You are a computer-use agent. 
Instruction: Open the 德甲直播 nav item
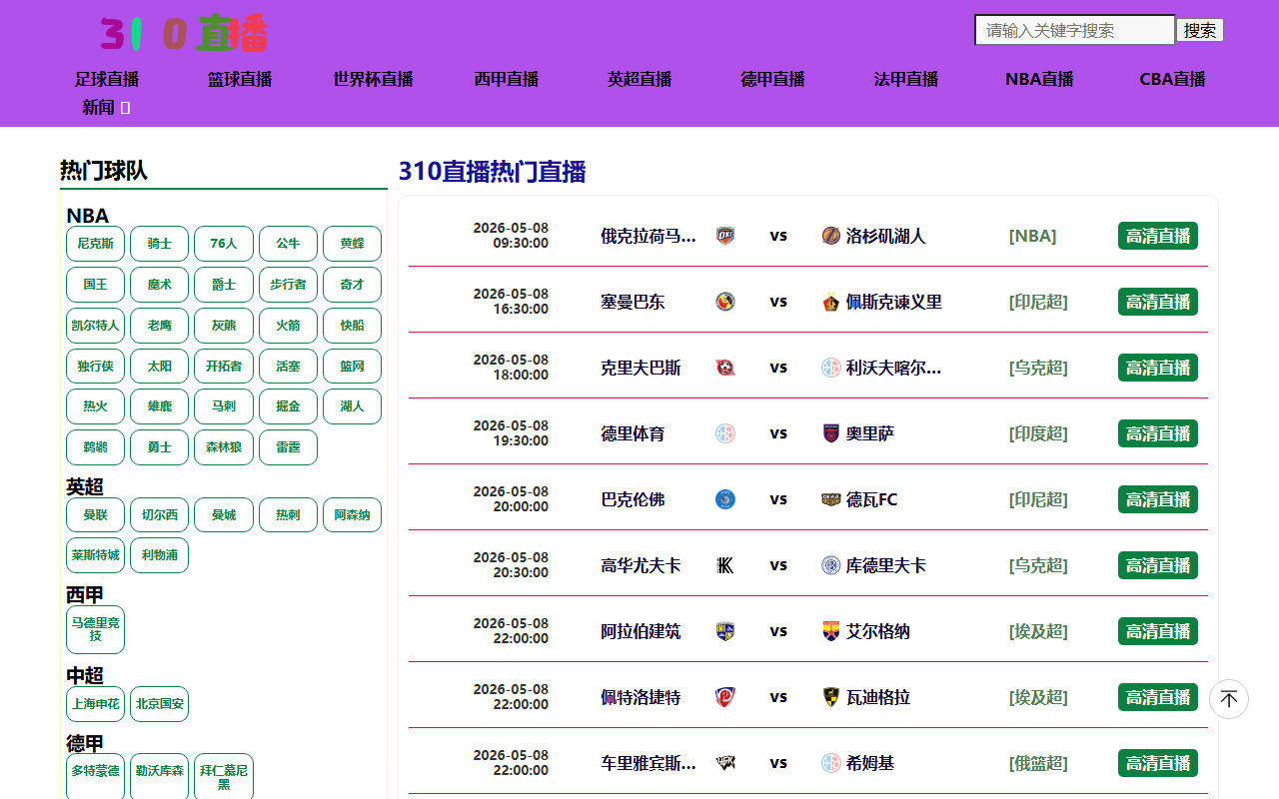click(x=772, y=79)
